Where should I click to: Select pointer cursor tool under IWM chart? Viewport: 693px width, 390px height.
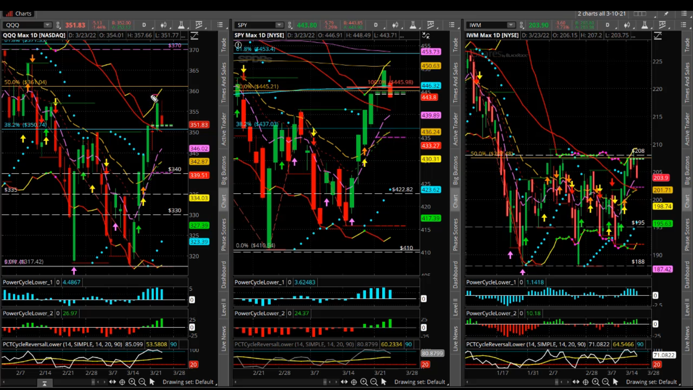click(x=615, y=382)
